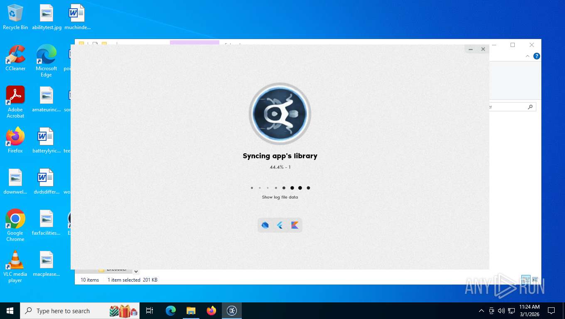
Task: Click the Flutter logo icon in installer
Action: click(x=280, y=225)
